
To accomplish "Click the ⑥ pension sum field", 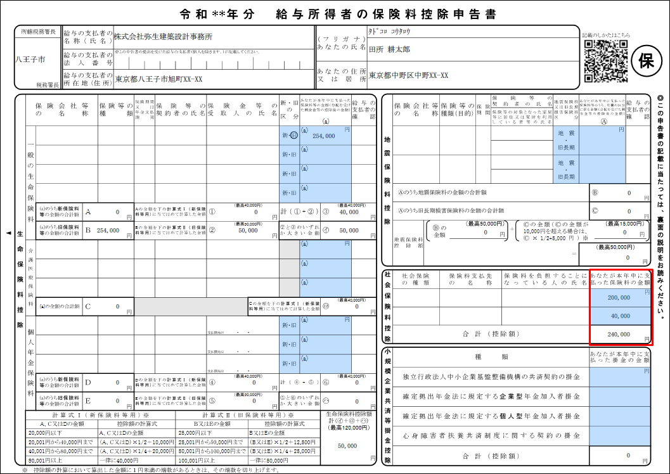I will coord(348,383).
